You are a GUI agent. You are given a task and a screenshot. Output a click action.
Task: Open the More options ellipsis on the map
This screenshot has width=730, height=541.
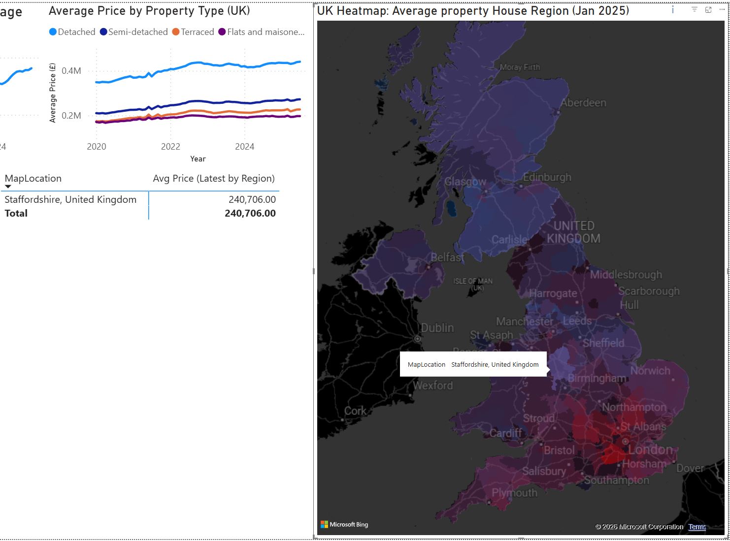722,10
